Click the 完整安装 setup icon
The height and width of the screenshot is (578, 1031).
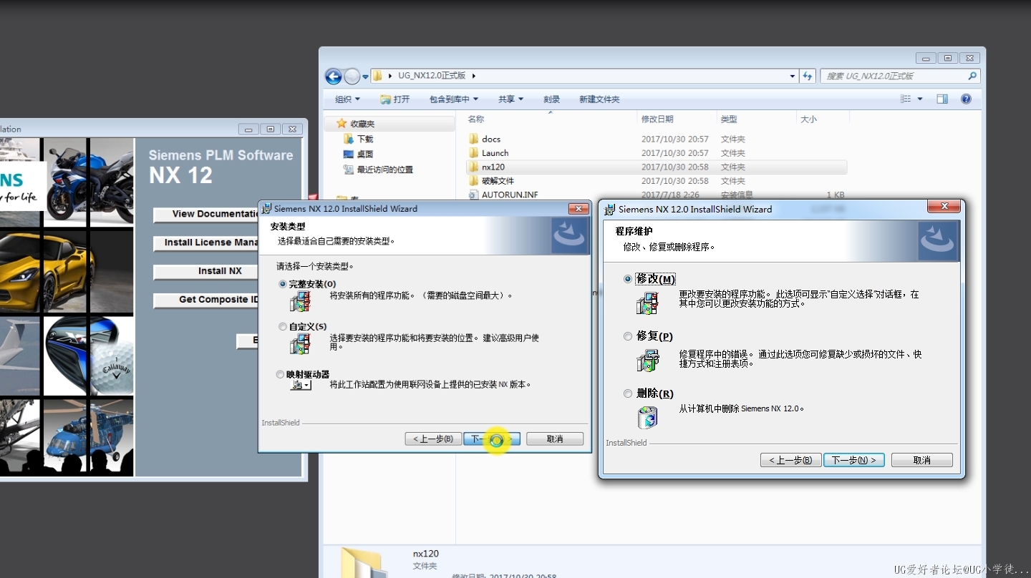click(300, 301)
